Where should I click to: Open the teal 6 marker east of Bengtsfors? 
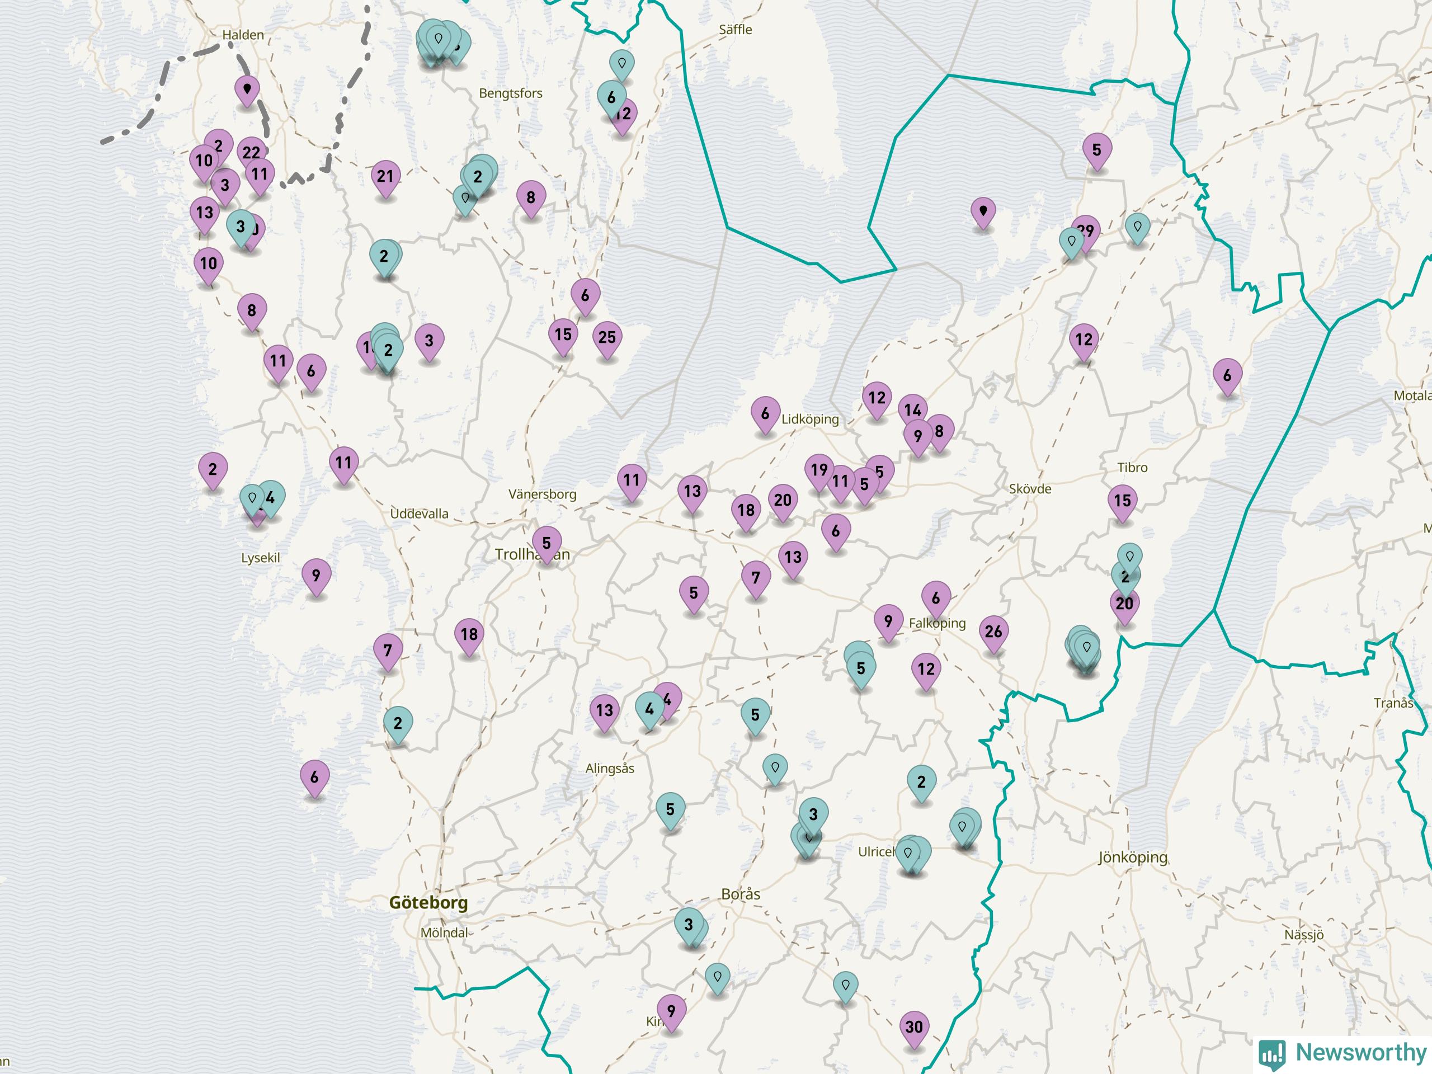click(611, 98)
